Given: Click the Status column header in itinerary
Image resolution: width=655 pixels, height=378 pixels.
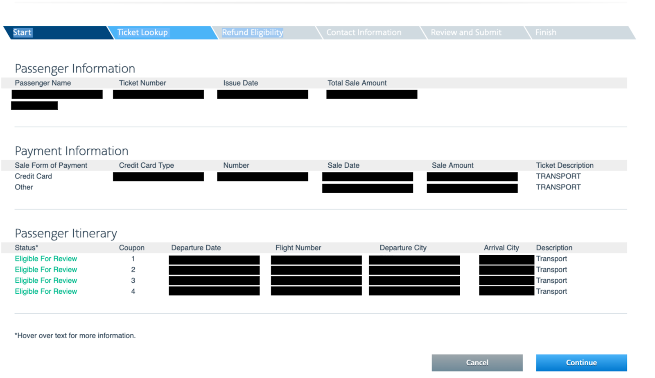Looking at the screenshot, I should point(27,248).
